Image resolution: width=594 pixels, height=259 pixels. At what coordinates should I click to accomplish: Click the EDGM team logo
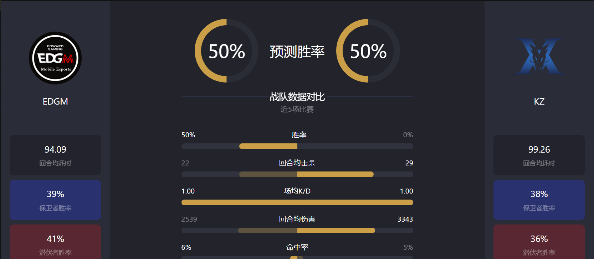[55, 58]
